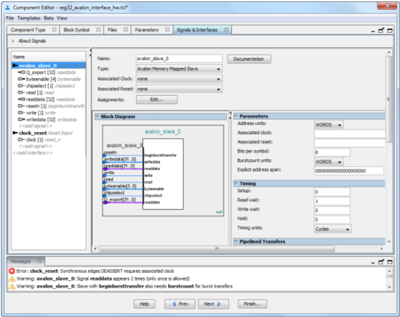Click the beginbursttransfer warning triangle icon

pyautogui.click(x=12, y=286)
